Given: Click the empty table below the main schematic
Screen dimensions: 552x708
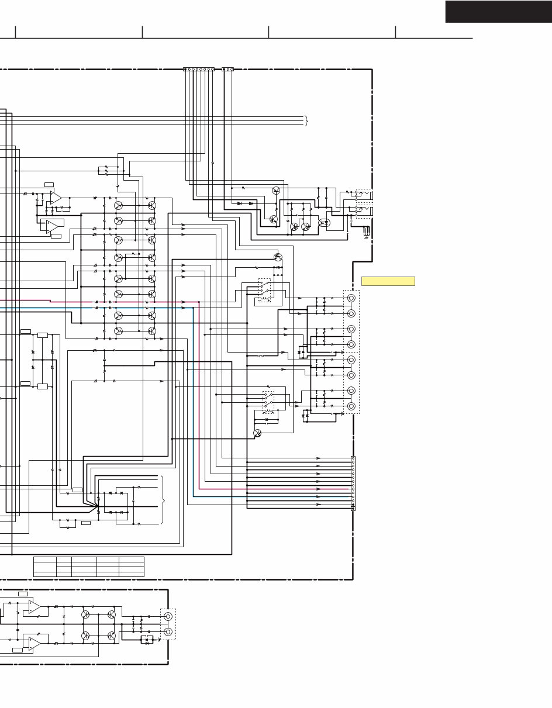Looking at the screenshot, I should click(89, 567).
